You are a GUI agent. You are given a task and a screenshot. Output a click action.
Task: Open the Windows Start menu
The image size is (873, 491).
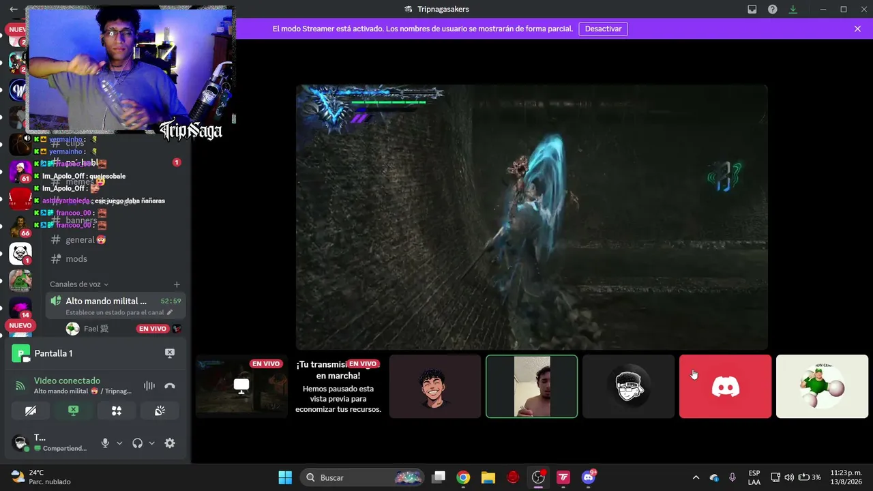click(285, 477)
